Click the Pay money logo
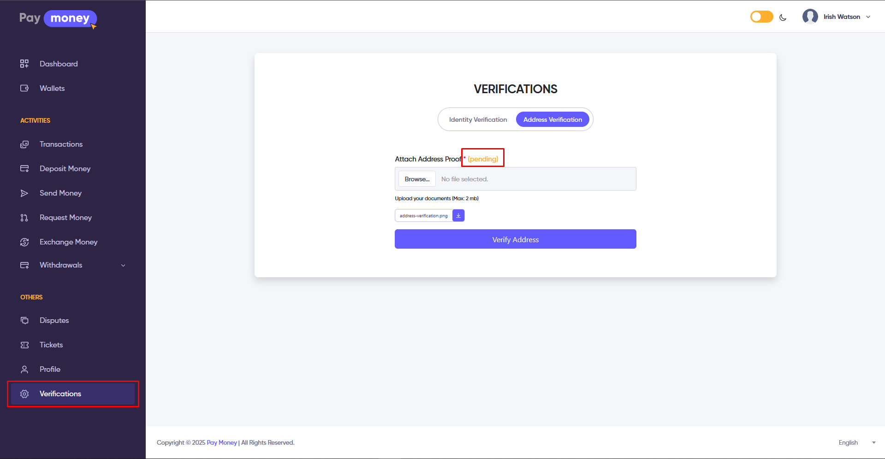The width and height of the screenshot is (885, 459). tap(58, 18)
